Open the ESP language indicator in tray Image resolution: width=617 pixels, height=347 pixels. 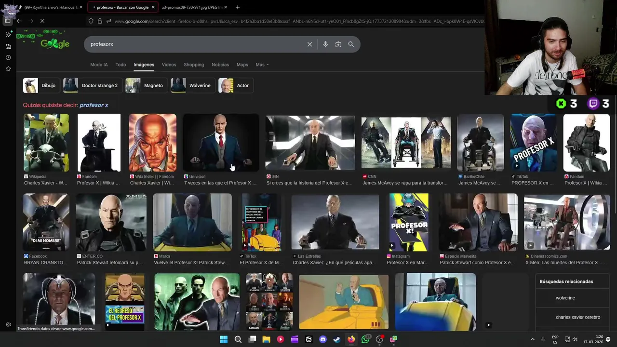pos(555,339)
